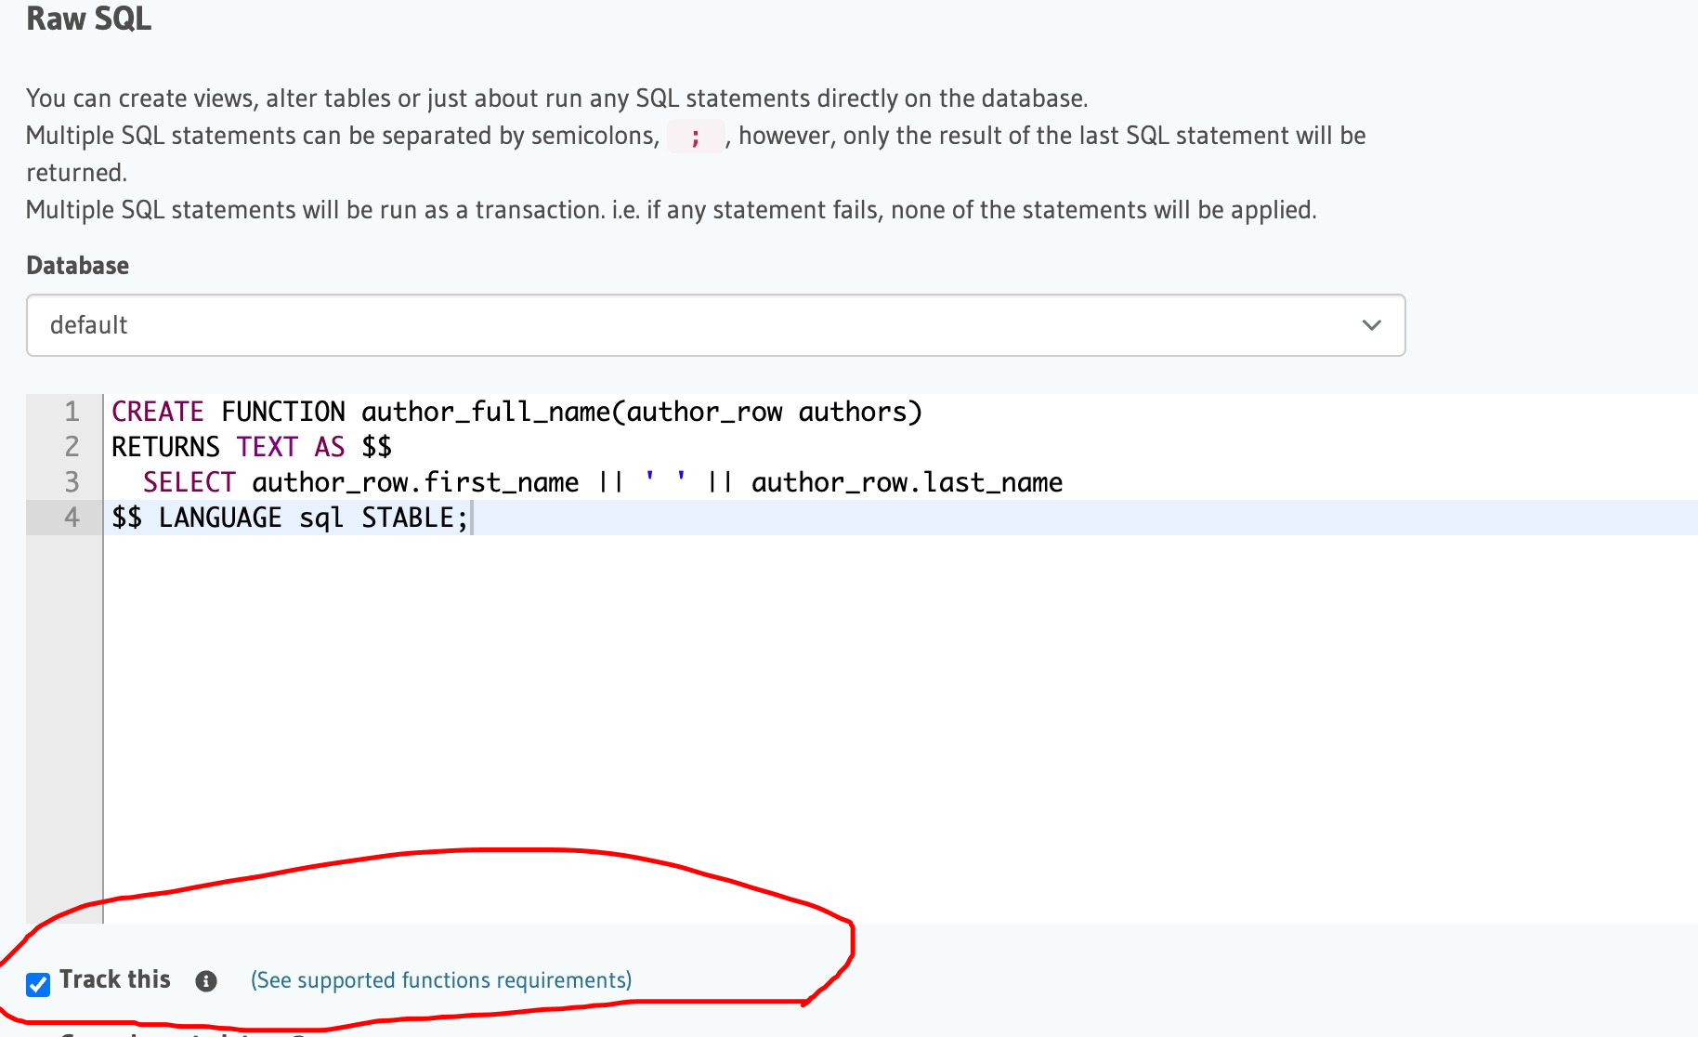The height and width of the screenshot is (1037, 1698).
Task: Click line number 3 in the gutter
Action: pyautogui.click(x=72, y=482)
